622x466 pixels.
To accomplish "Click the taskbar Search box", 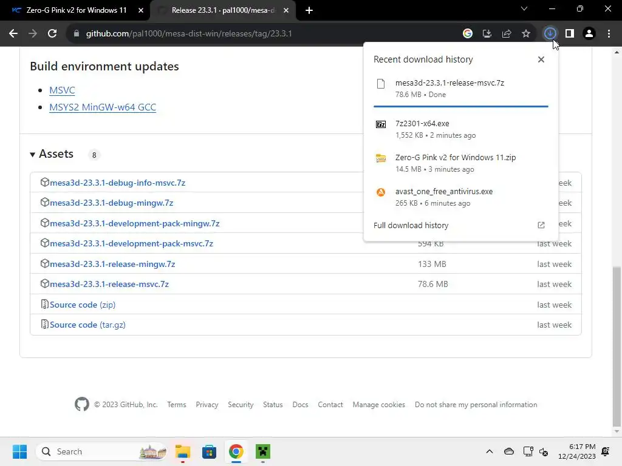I will click(x=101, y=451).
